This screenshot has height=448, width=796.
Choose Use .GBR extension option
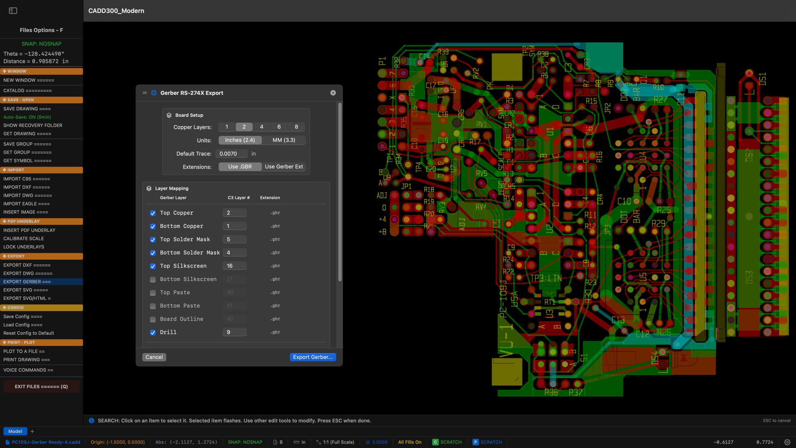tap(240, 167)
